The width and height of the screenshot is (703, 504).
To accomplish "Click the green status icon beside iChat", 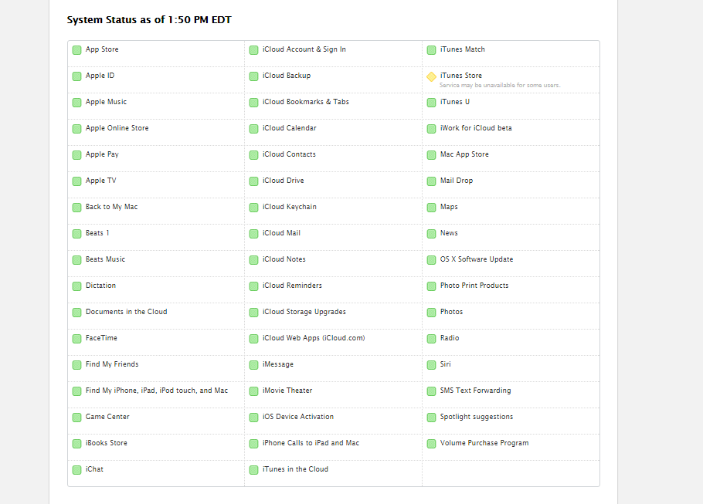I will pos(76,469).
